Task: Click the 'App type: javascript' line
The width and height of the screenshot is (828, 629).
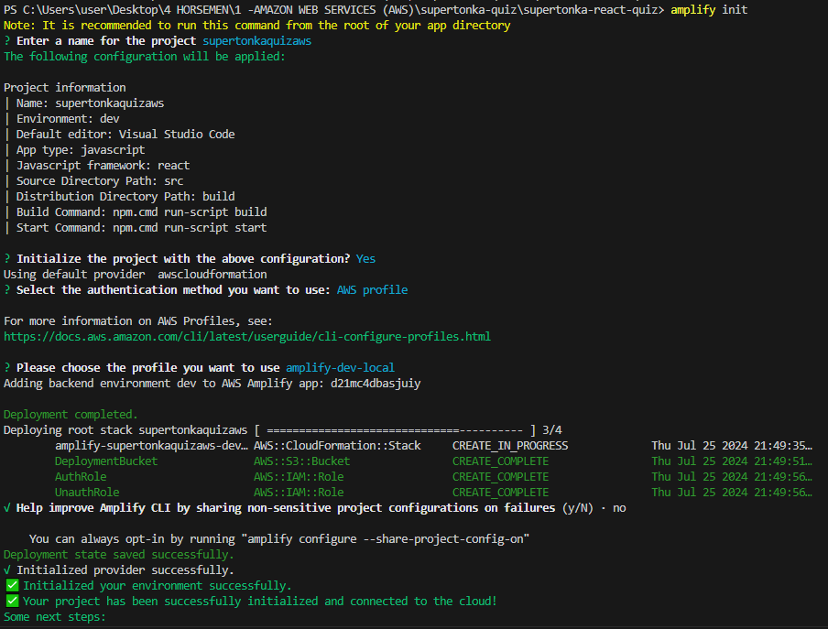Action: 81,150
